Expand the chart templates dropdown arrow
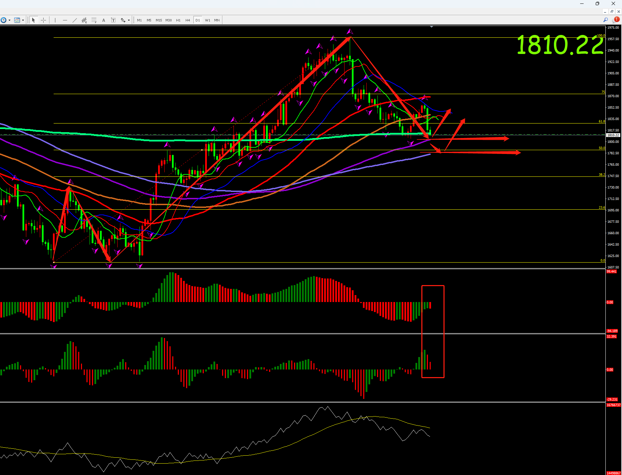622x475 pixels. pyautogui.click(x=23, y=20)
